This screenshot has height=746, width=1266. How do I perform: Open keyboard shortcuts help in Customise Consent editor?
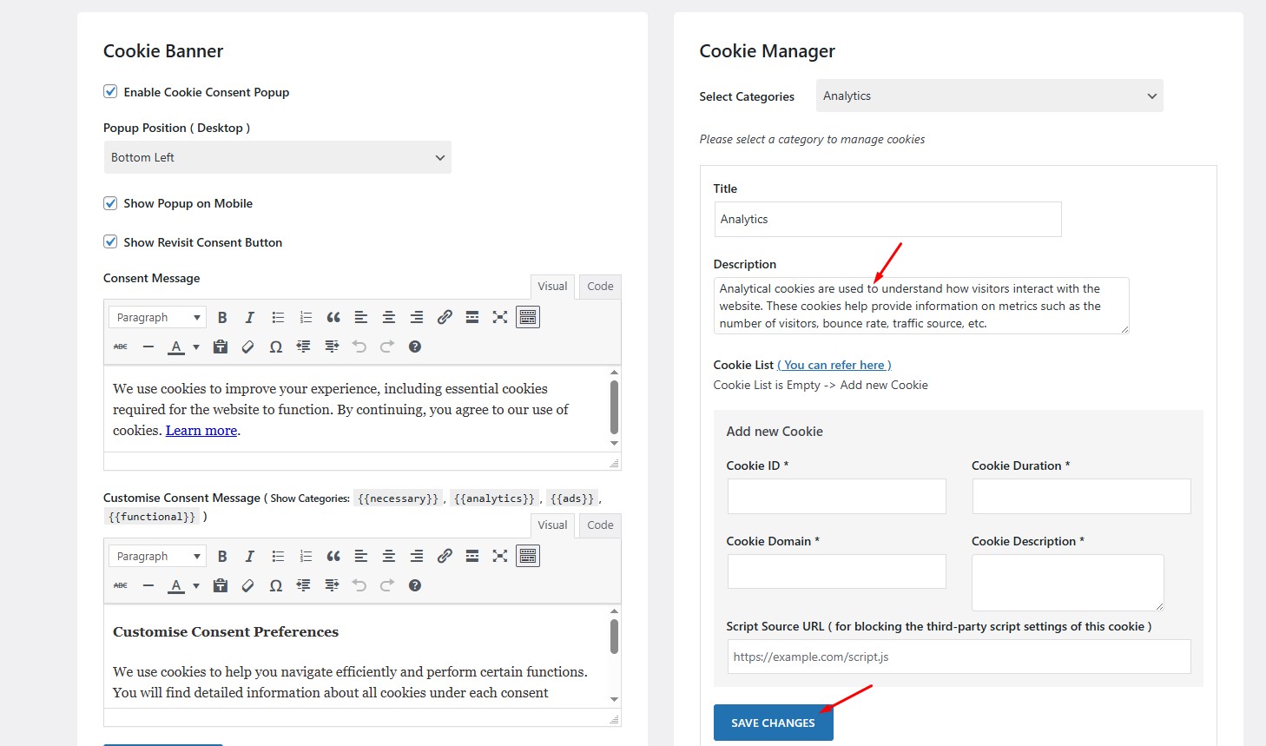pyautogui.click(x=415, y=585)
